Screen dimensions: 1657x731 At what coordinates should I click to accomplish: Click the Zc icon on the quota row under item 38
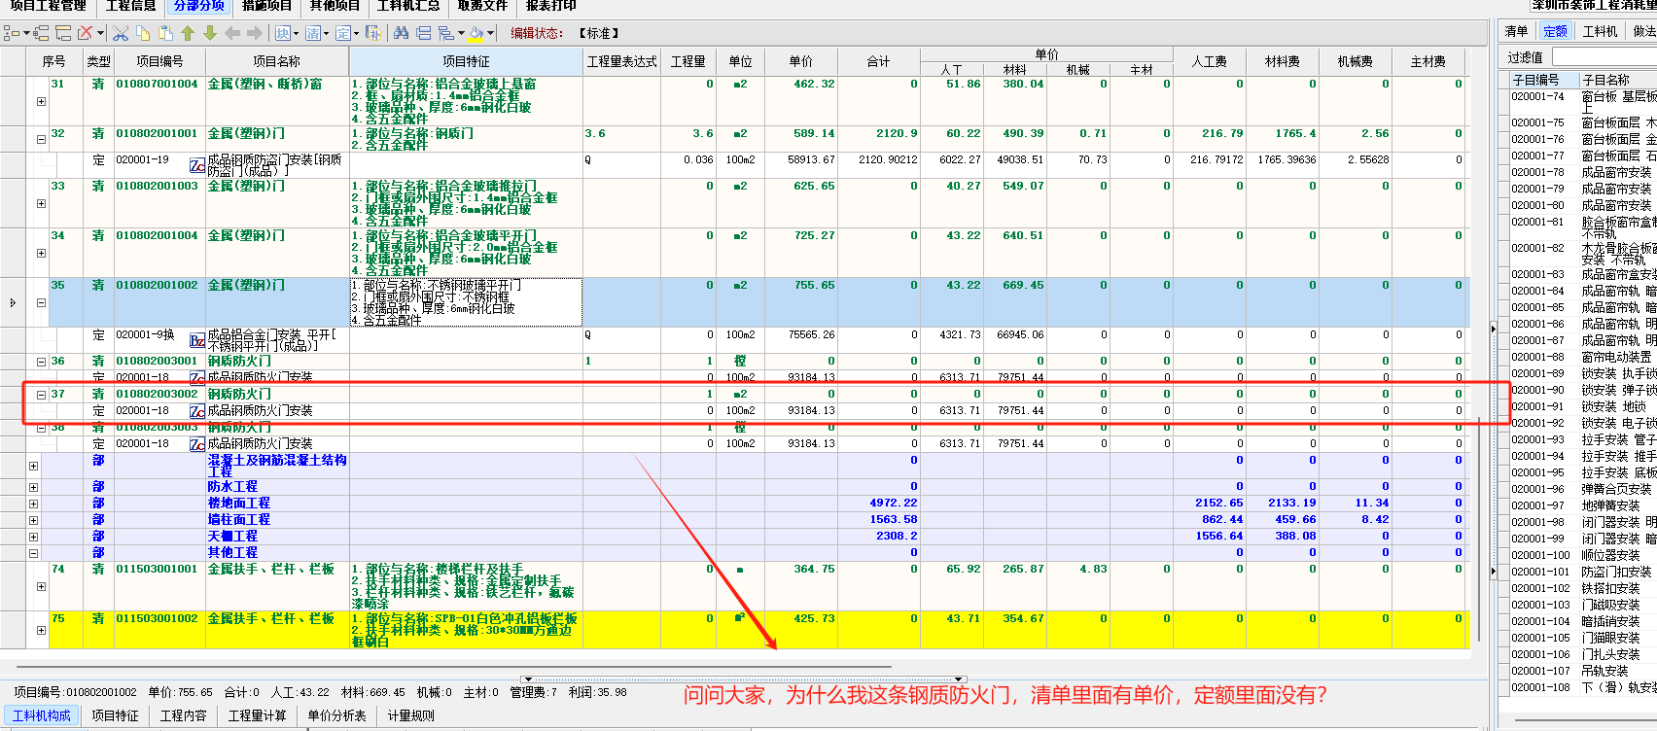(196, 444)
